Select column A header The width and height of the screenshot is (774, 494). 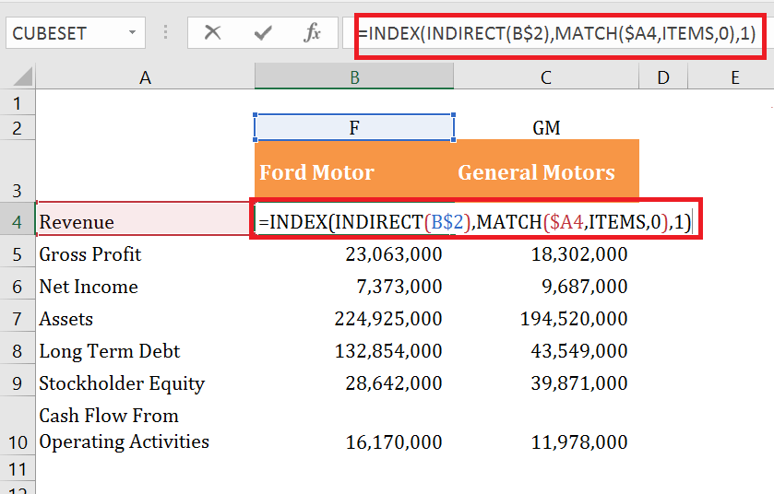tap(145, 77)
